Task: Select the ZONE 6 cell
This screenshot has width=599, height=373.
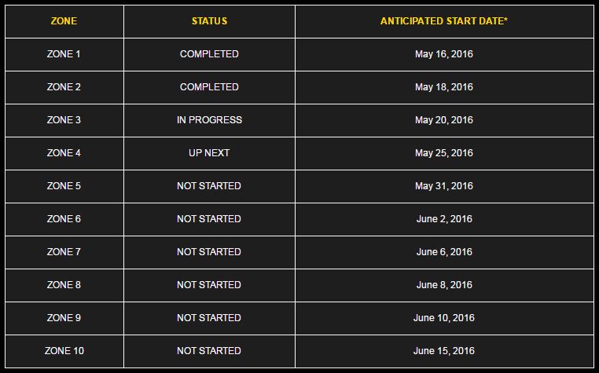Action: point(64,219)
